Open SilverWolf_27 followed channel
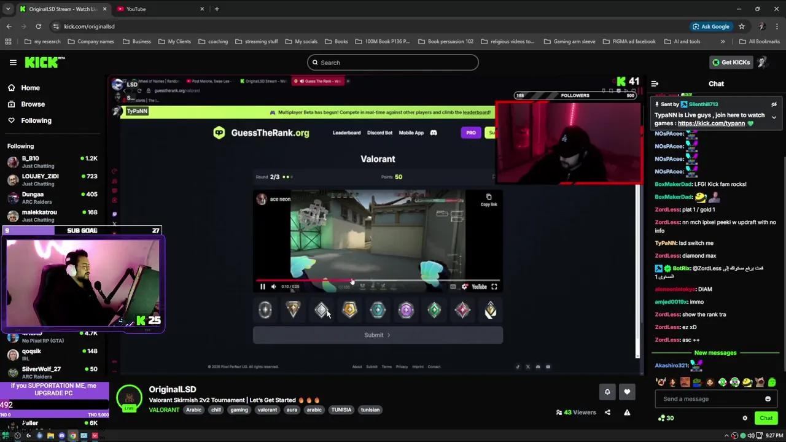 pos(53,373)
